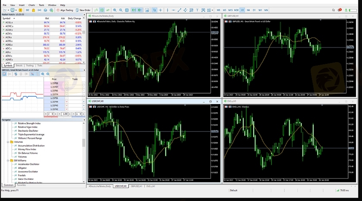Image resolution: width=362 pixels, height=201 pixels.
Task: Click the 1.23756 price row in depth of market
Action: point(54,98)
